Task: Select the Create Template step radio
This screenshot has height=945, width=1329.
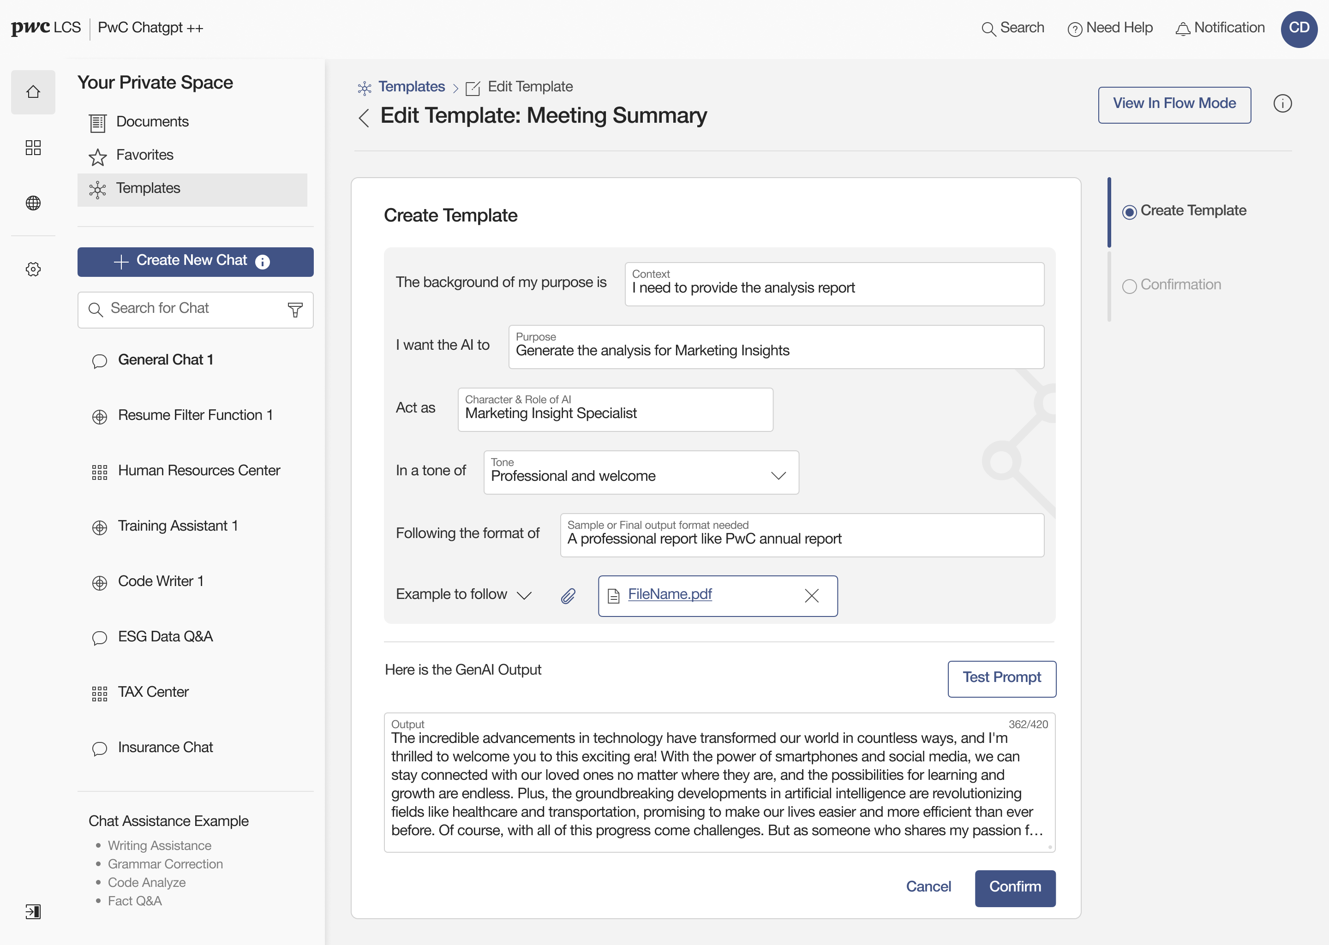Action: pos(1129,212)
